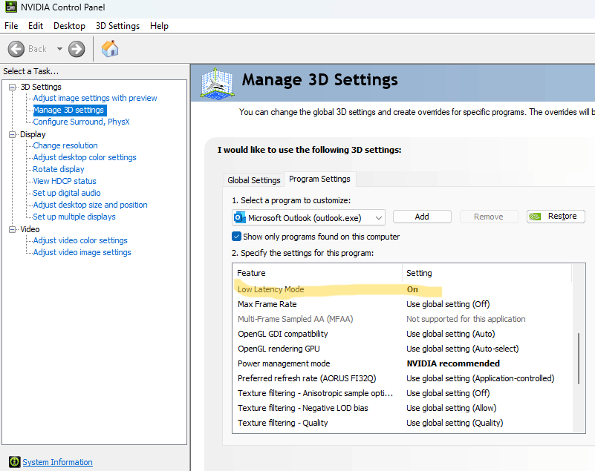Click the Outlook icon in program selector
595x471 pixels.
pos(239,217)
